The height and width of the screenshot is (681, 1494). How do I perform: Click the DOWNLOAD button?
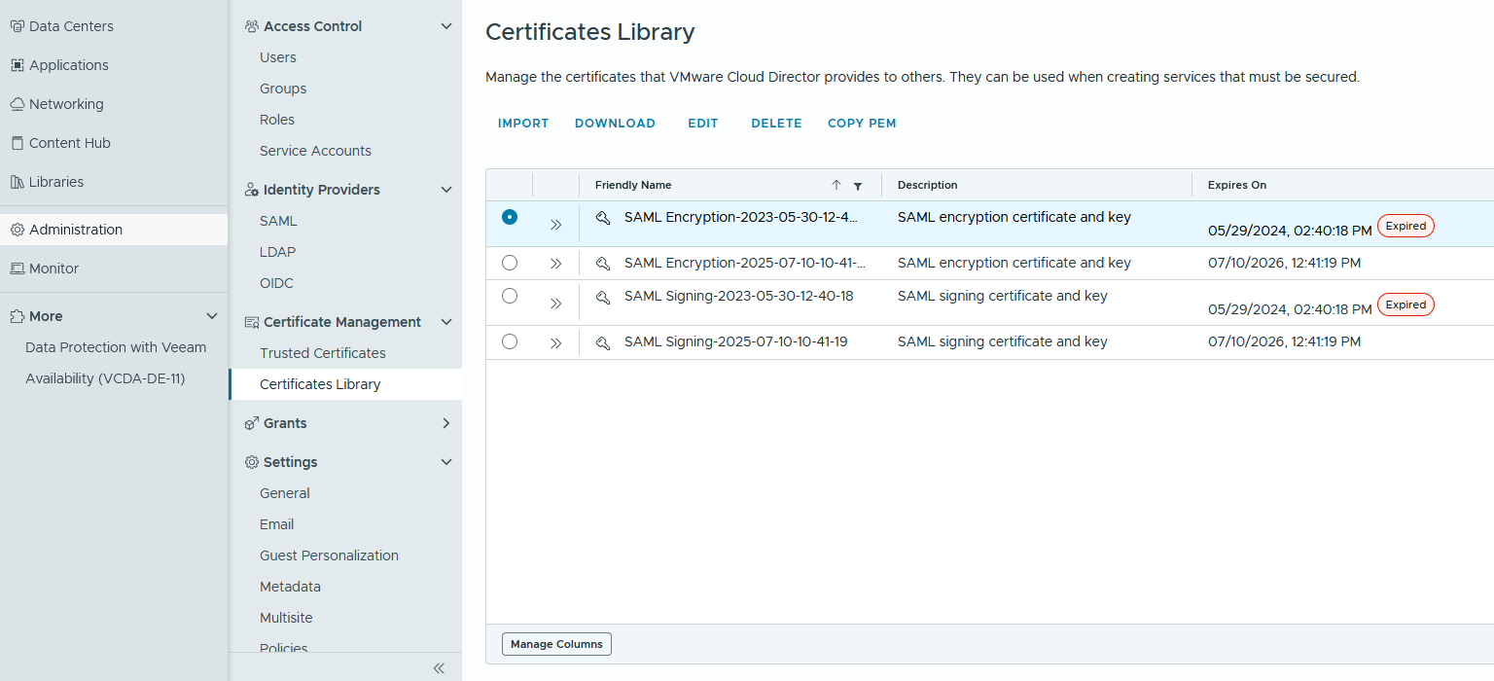coord(615,124)
